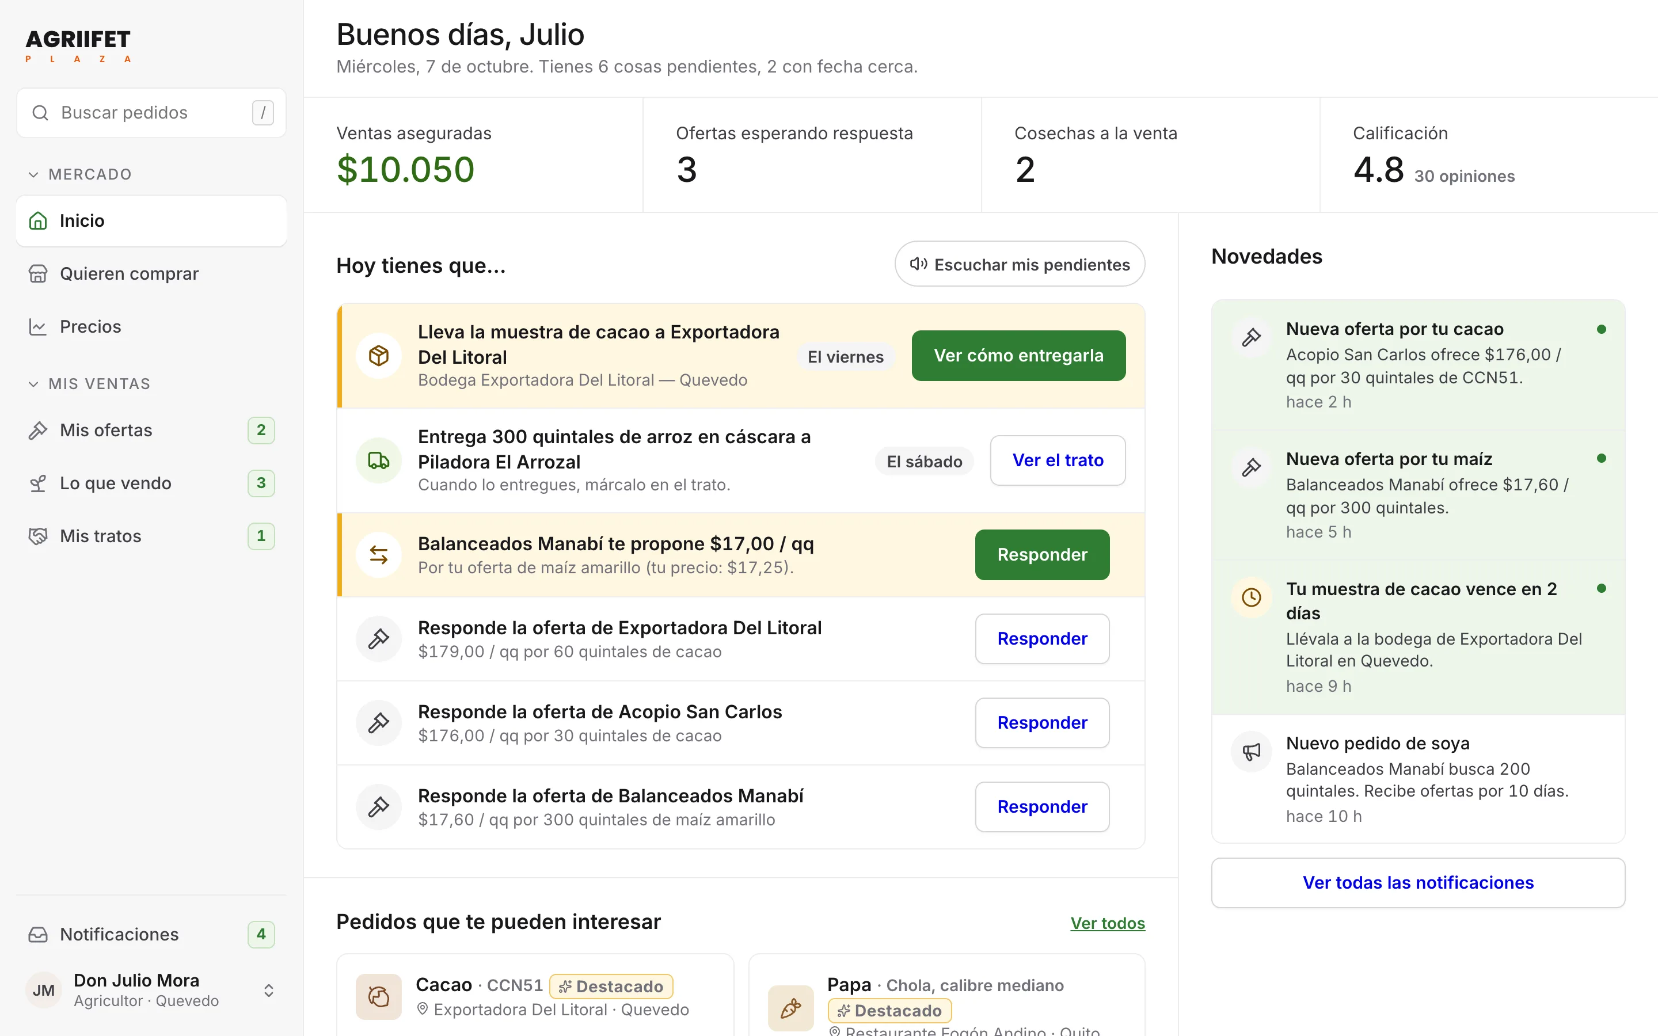Follow the Ver todos link
1658x1036 pixels.
point(1107,923)
